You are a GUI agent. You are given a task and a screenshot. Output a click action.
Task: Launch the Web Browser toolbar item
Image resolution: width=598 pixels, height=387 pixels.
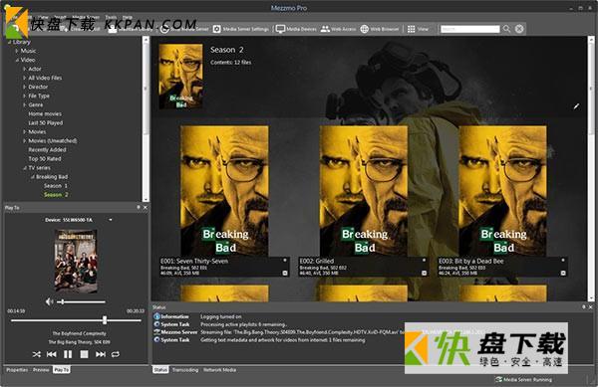[380, 29]
